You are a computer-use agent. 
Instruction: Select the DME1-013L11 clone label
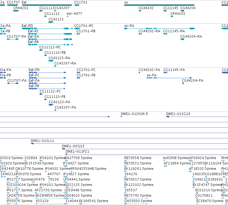pos(42,141)
